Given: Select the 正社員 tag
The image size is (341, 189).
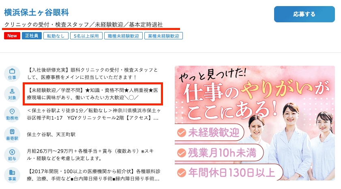Looking at the screenshot, I should (x=32, y=36).
